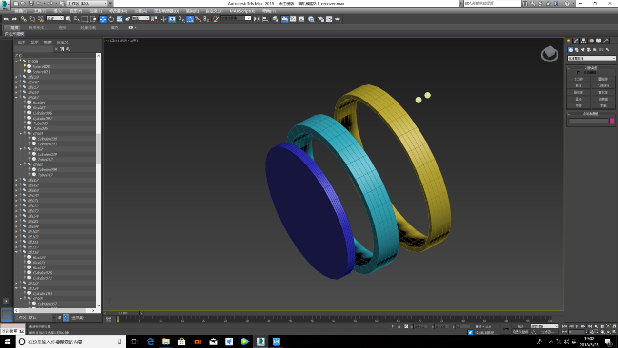The height and width of the screenshot is (348, 618).
Task: Click the magenta object color swatch
Action: 612,121
